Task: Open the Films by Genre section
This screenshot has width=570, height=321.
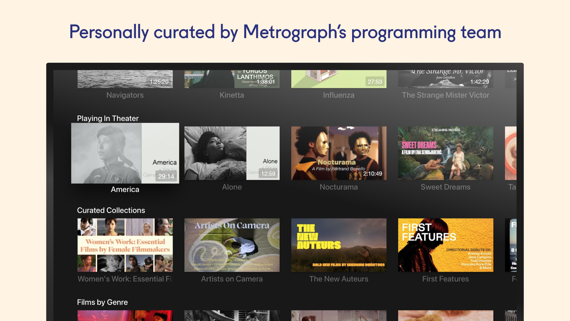Action: point(102,302)
